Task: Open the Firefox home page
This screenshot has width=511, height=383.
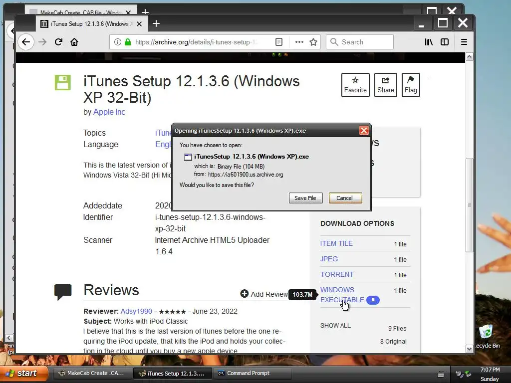Action: point(74,42)
